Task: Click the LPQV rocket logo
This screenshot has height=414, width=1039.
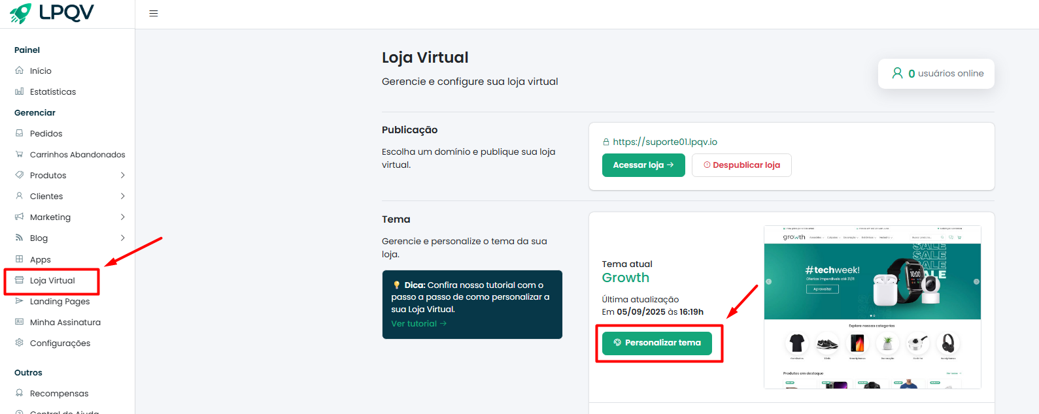Action: [20, 13]
